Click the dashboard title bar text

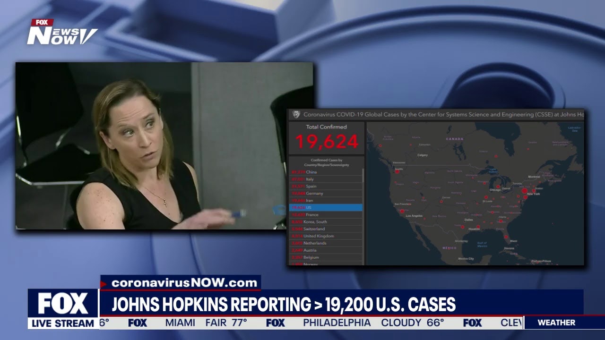point(443,114)
